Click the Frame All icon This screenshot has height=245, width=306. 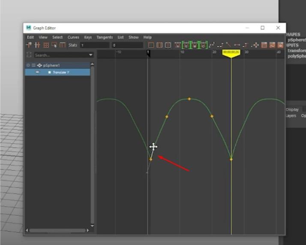pos(151,45)
